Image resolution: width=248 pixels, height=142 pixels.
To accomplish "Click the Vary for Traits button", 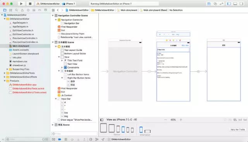I will point(238,130).
